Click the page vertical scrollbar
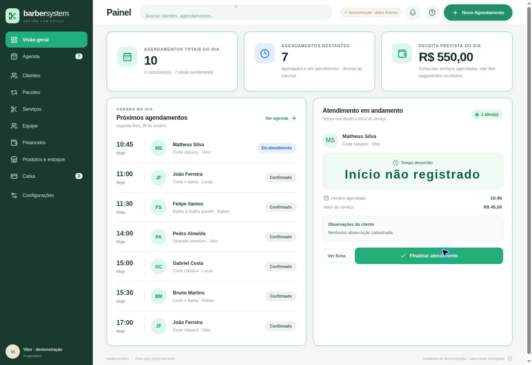 tap(529, 181)
